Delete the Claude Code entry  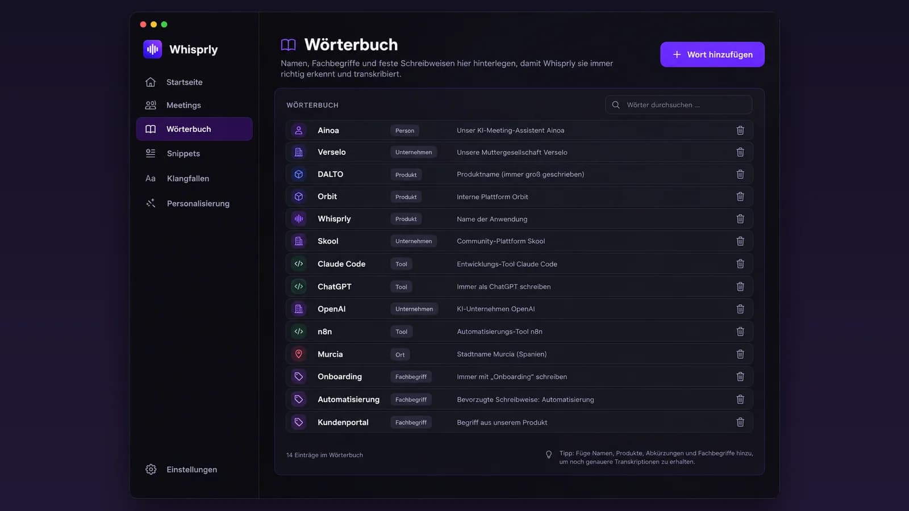(740, 264)
